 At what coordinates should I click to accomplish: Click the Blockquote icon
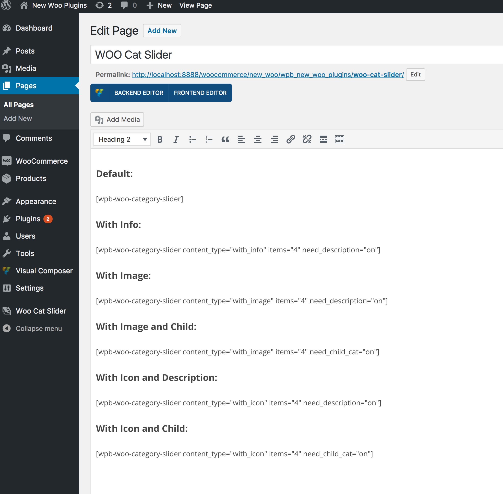click(x=225, y=139)
